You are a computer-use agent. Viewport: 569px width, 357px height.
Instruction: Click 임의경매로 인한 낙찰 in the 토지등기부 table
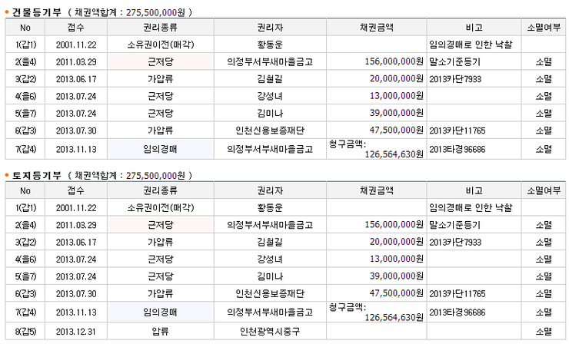click(471, 208)
